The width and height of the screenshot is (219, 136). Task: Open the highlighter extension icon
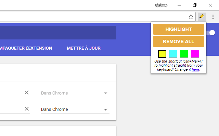click(x=202, y=17)
